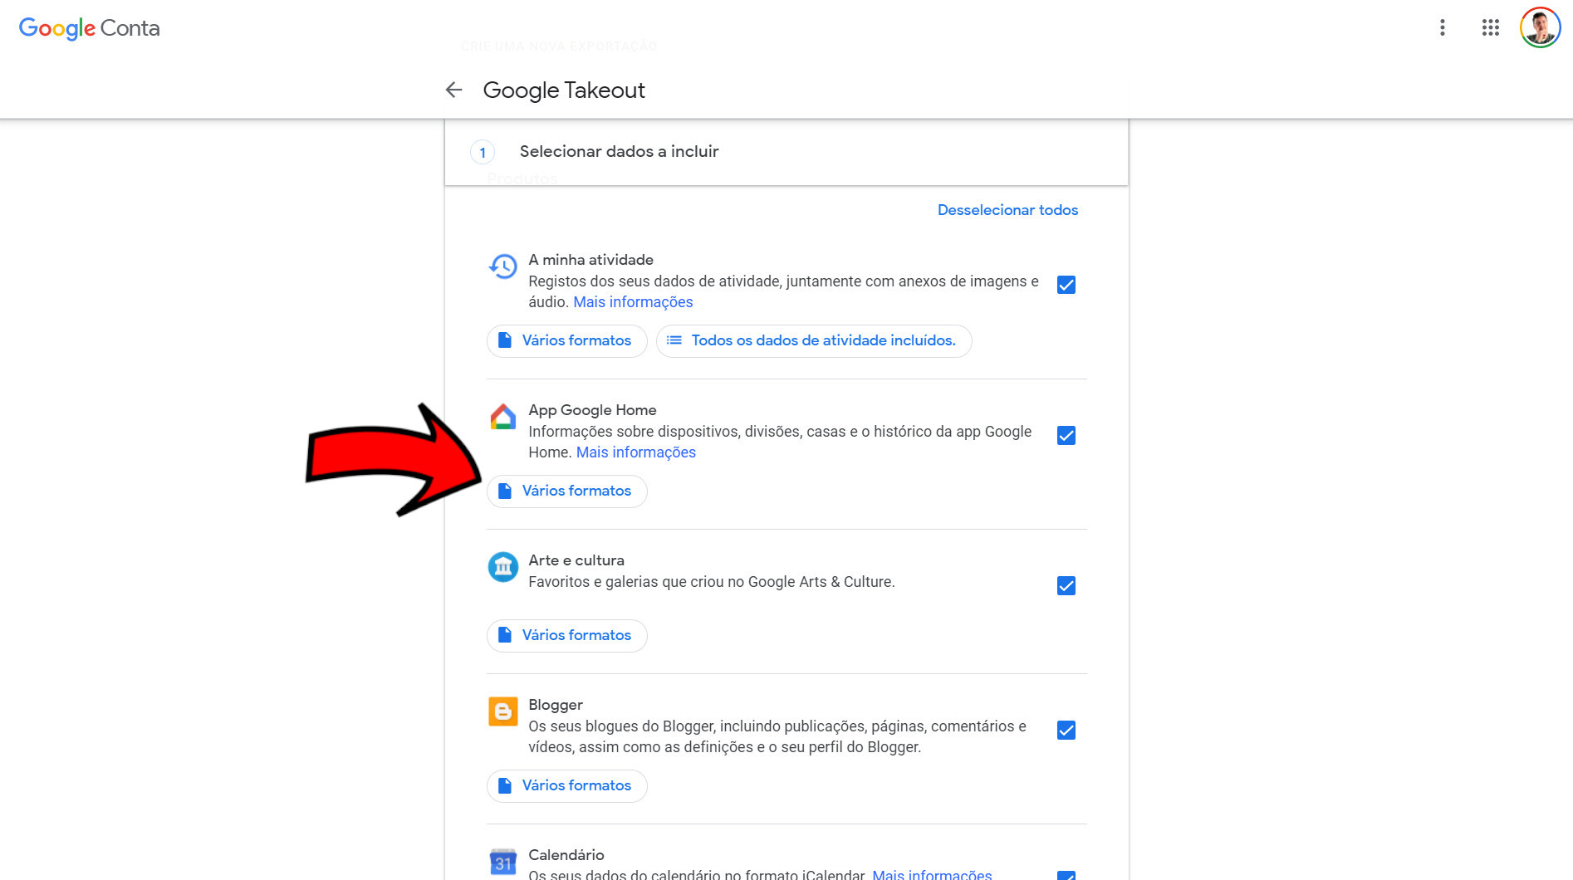1573x880 pixels.
Task: Click the Arte e cultura title
Action: (x=576, y=560)
